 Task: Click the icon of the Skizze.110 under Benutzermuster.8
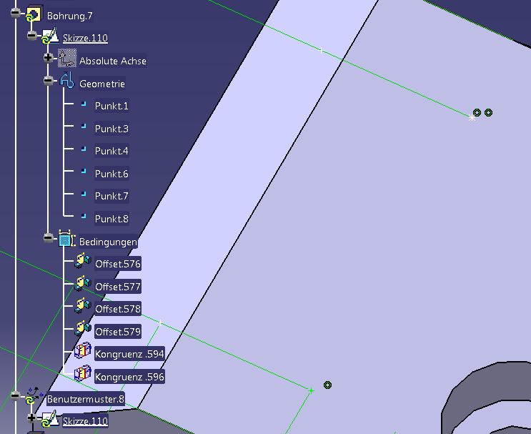coord(50,419)
